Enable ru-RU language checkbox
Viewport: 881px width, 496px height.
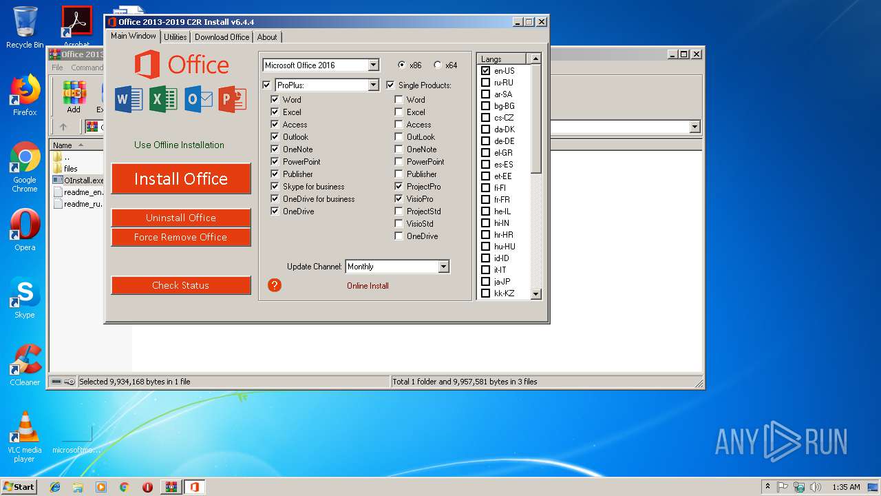(x=485, y=83)
